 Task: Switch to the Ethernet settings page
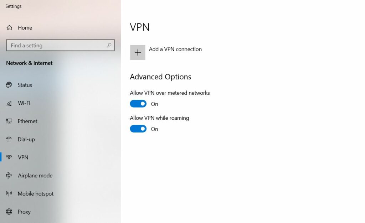pyautogui.click(x=27, y=121)
